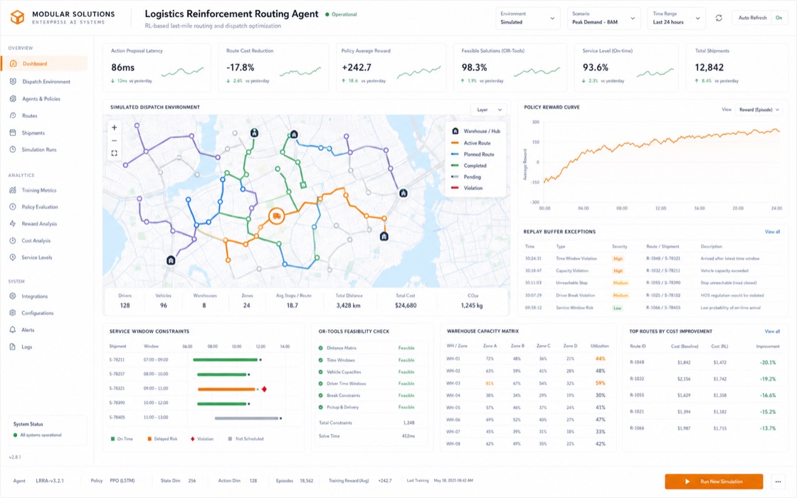
Task: Open the Dashboard sidebar item
Action: (x=44, y=63)
